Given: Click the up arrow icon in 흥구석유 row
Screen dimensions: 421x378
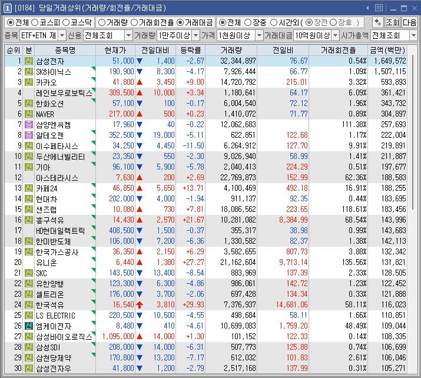Looking at the screenshot, I should pyautogui.click(x=140, y=220).
